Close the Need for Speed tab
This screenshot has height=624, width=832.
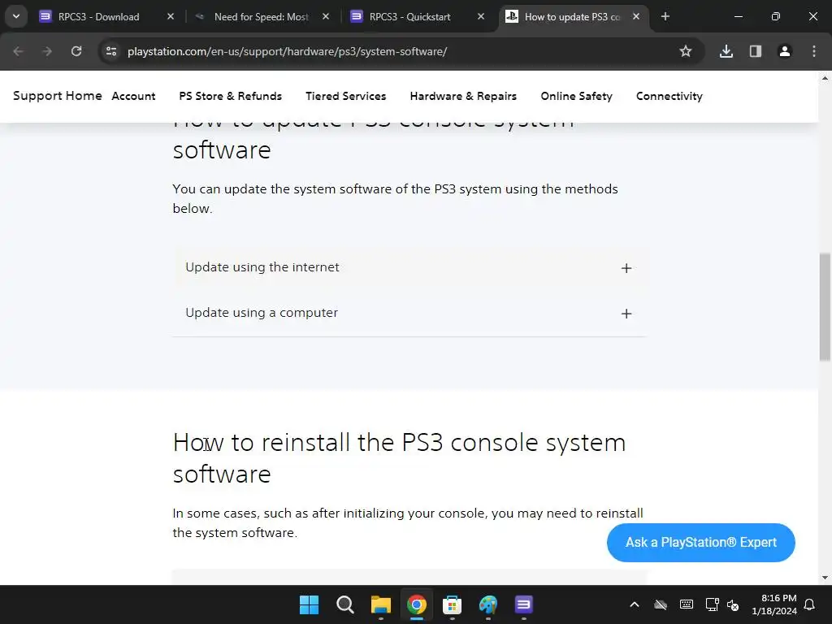(x=326, y=16)
